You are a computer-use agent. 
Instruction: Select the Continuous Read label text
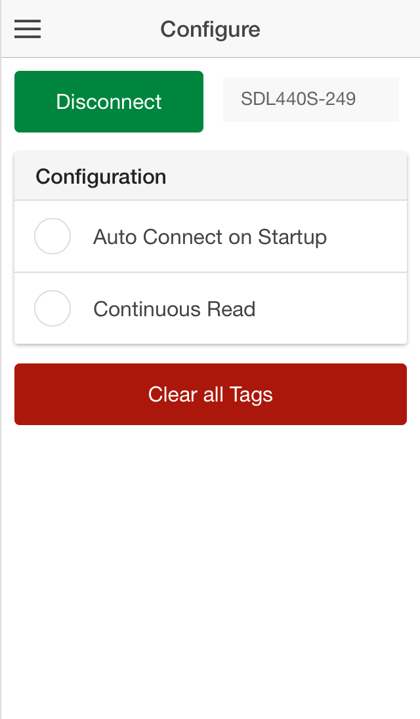click(174, 309)
